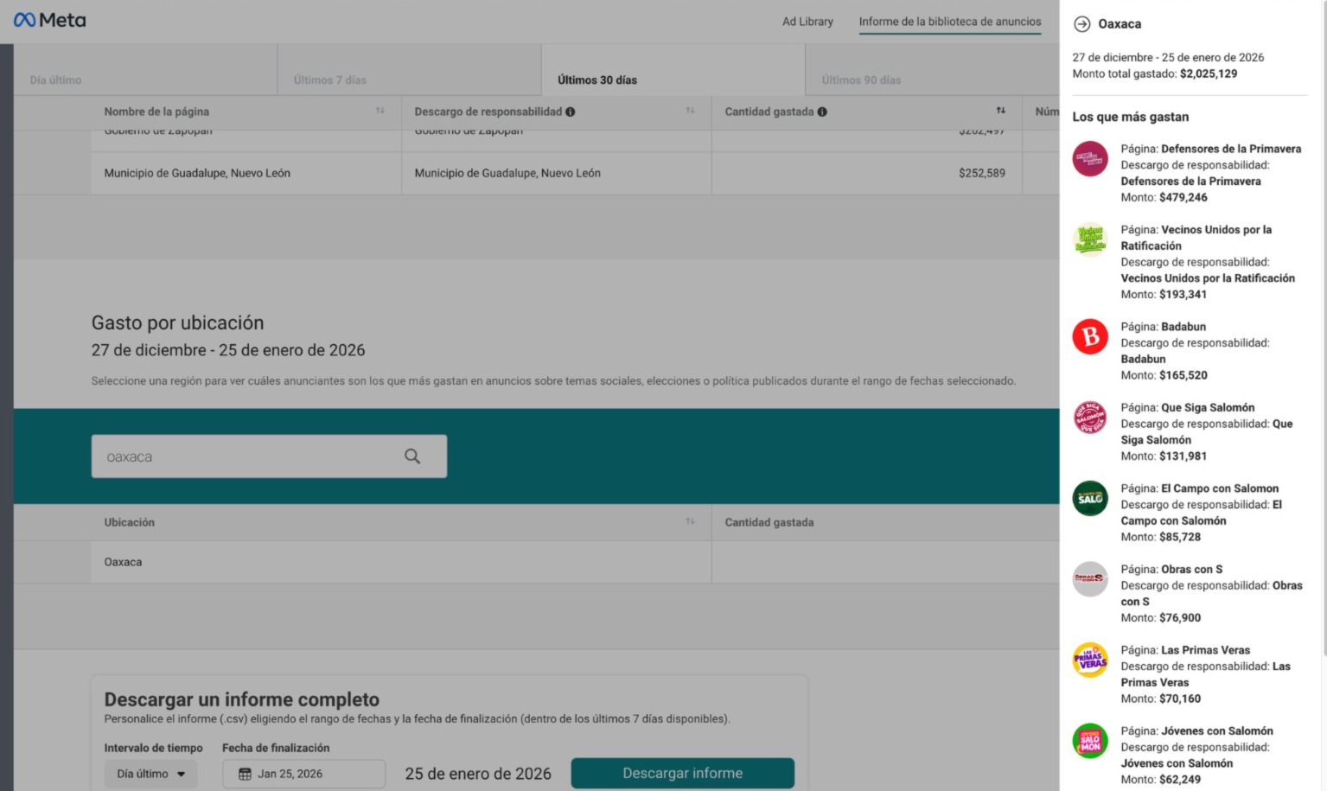Screen dimensions: 1327x791
Task: Click the Descargar un informe completo heading
Action: click(x=242, y=699)
